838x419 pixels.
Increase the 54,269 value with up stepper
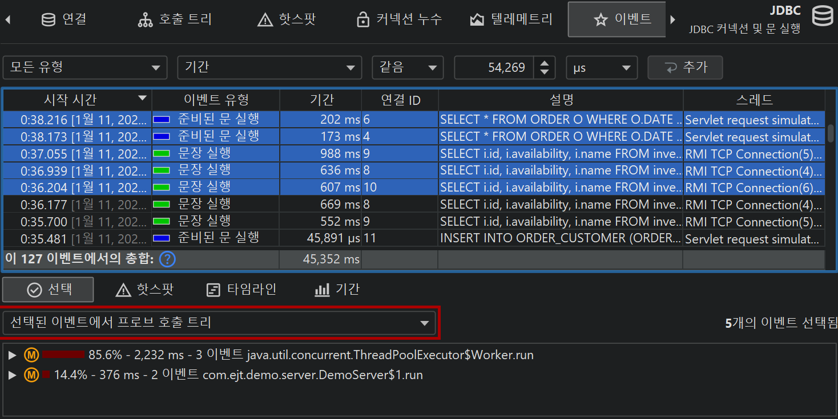pos(544,63)
